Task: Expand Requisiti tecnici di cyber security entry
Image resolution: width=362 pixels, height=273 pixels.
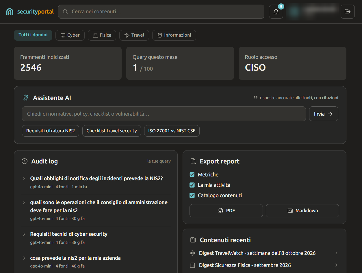Action: tap(24, 234)
